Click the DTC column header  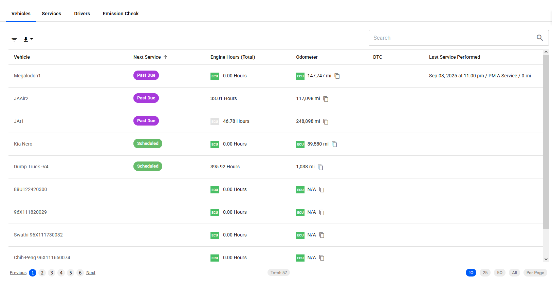pyautogui.click(x=378, y=57)
